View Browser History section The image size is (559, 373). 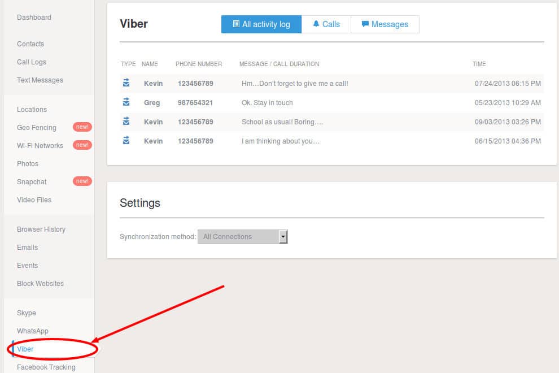[41, 229]
